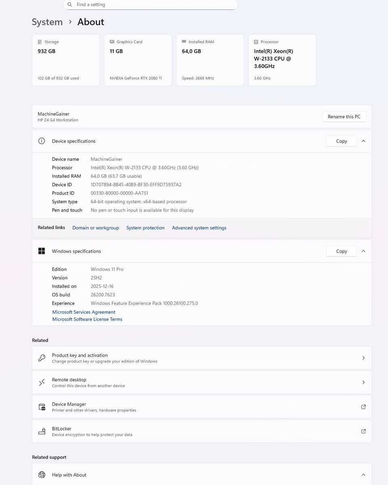Go back to System breadcrumb
The height and width of the screenshot is (485, 388).
[x=47, y=22]
